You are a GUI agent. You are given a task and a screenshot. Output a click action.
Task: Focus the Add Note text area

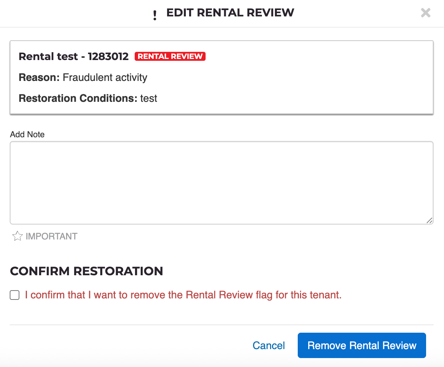pyautogui.click(x=221, y=182)
